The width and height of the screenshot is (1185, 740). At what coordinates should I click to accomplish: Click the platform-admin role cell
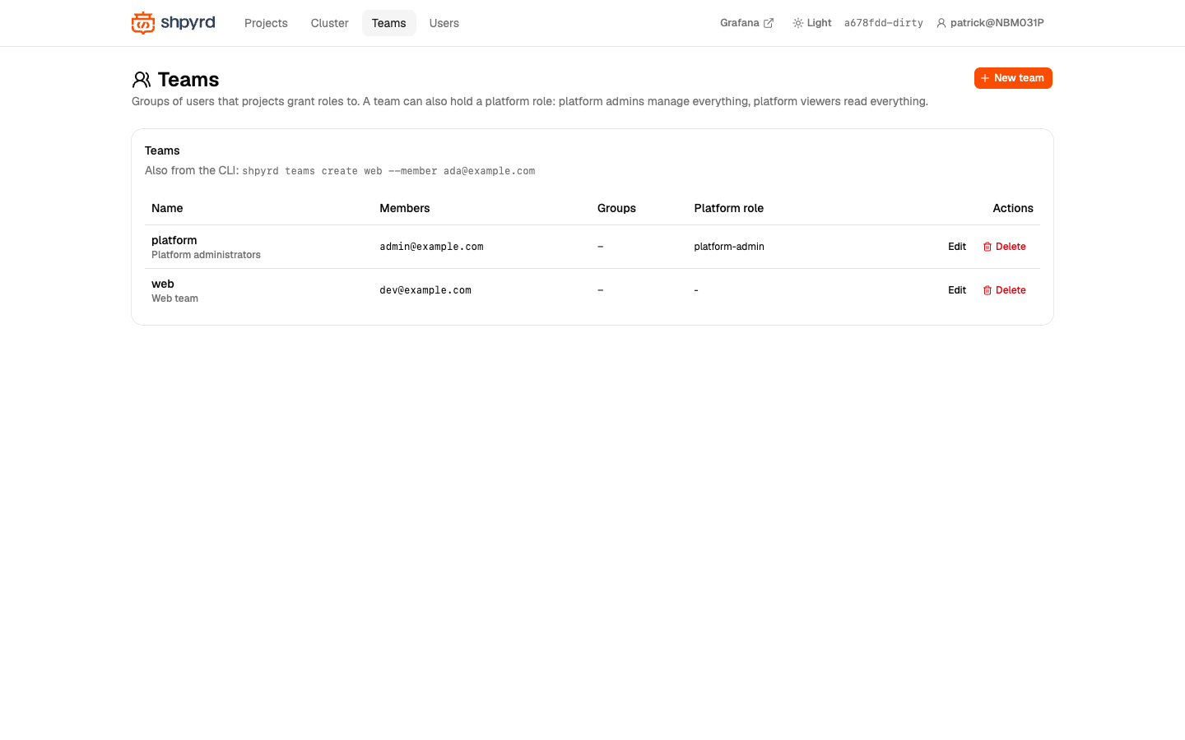point(729,247)
